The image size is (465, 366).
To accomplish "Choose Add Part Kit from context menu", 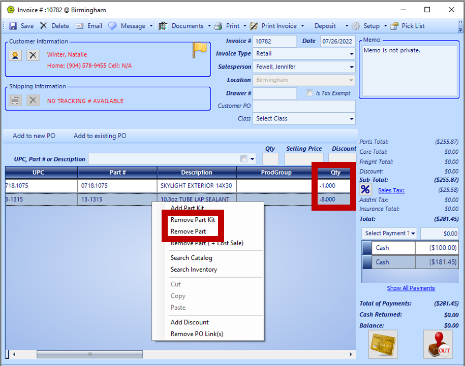I will (187, 208).
